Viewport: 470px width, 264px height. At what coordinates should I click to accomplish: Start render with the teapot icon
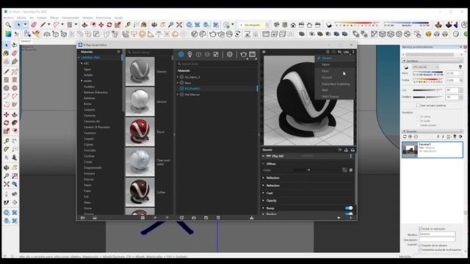click(243, 54)
